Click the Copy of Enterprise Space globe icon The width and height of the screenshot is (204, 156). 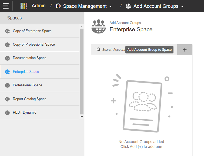(8, 31)
